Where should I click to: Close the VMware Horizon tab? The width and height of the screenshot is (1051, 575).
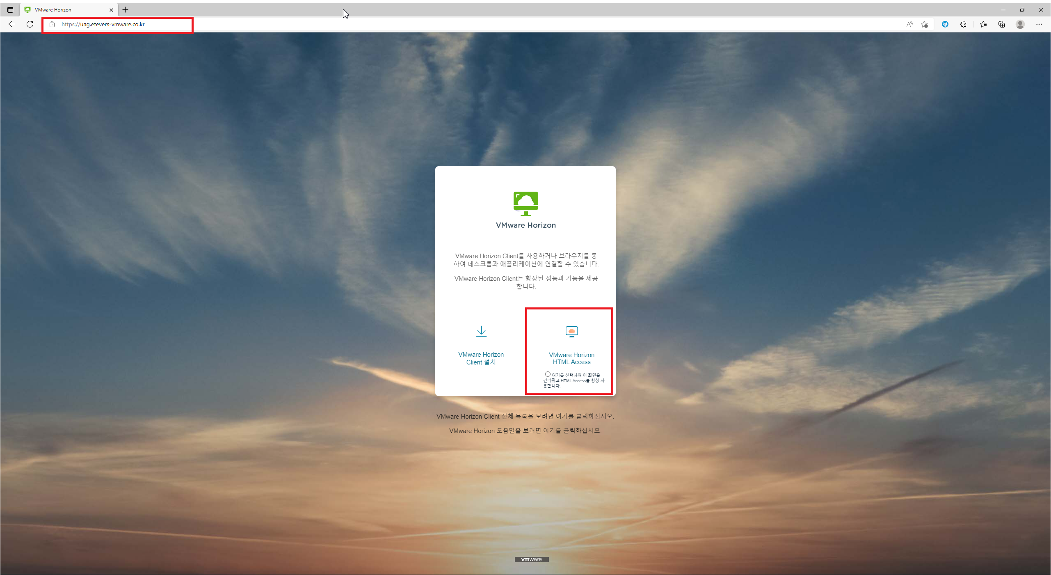point(111,10)
